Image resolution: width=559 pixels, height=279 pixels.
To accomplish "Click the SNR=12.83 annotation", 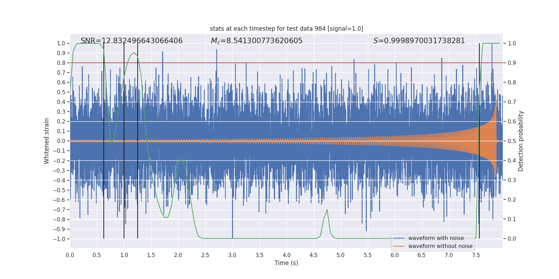I will click(132, 41).
